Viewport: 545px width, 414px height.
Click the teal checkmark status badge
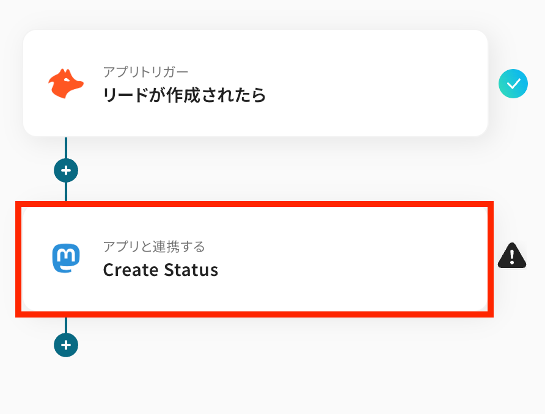point(513,84)
